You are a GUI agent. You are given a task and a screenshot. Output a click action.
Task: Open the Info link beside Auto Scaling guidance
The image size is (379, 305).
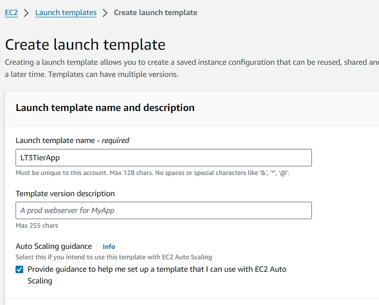pos(109,247)
